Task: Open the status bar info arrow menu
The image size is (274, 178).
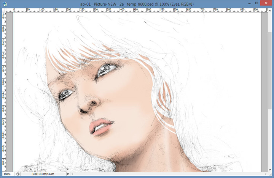Action: click(68, 174)
